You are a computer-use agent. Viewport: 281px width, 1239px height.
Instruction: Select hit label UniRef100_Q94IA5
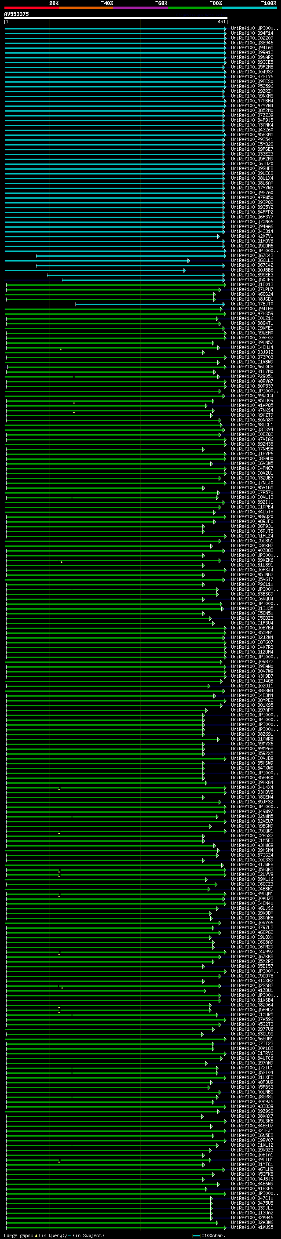(252, 47)
